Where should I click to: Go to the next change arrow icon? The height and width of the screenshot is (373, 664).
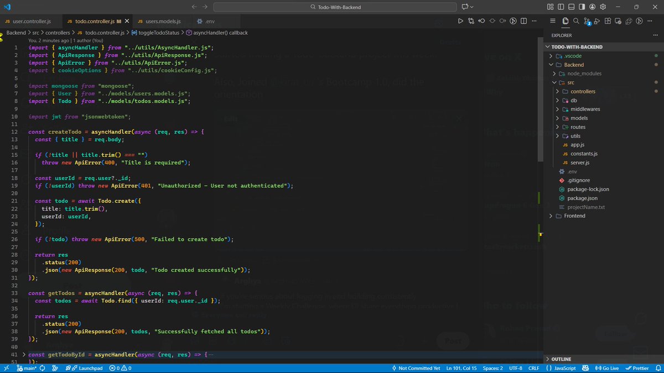point(502,21)
